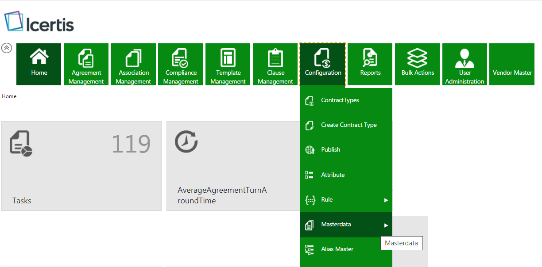
Task: Open the Bulk Actions tile
Action: point(417,64)
